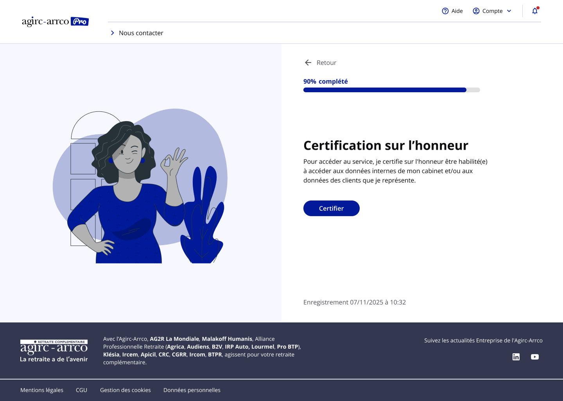Click the notification bell icon
The width and height of the screenshot is (563, 401).
click(535, 11)
